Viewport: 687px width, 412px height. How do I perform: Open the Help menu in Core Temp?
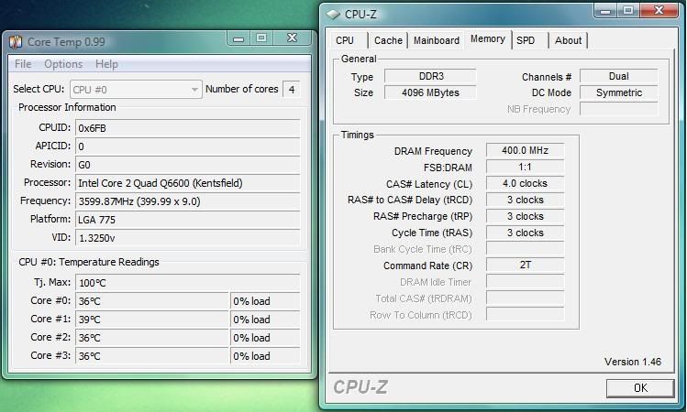pos(106,64)
